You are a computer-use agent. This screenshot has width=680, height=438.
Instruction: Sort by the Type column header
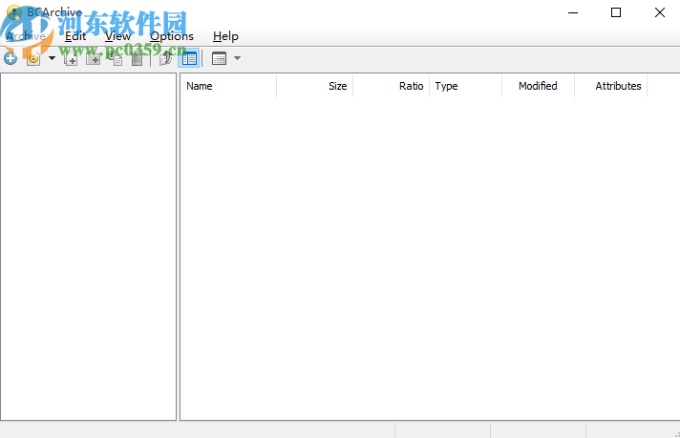466,86
